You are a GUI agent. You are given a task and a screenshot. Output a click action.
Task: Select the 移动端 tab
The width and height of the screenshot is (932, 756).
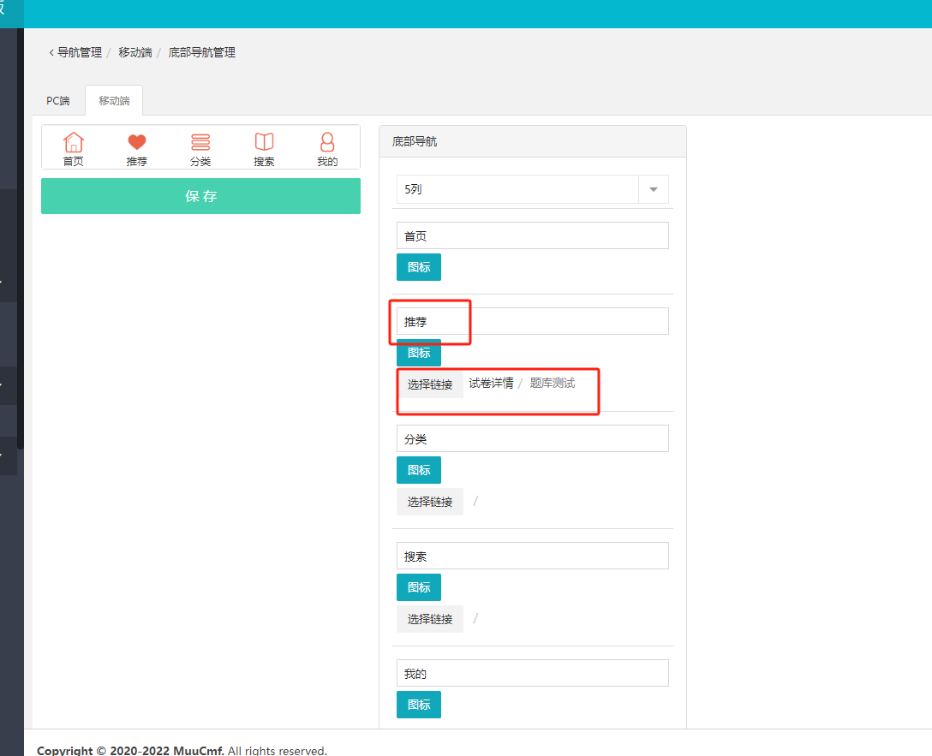click(x=114, y=101)
